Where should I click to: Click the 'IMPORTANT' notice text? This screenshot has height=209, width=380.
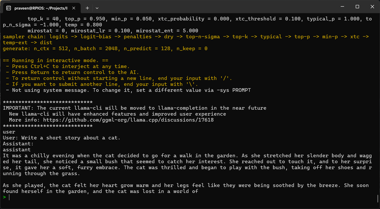(134, 108)
